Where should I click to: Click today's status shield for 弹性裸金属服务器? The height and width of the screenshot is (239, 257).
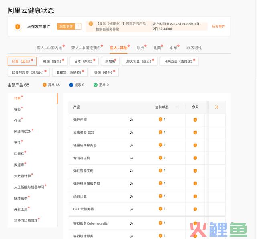pyautogui.click(x=195, y=183)
